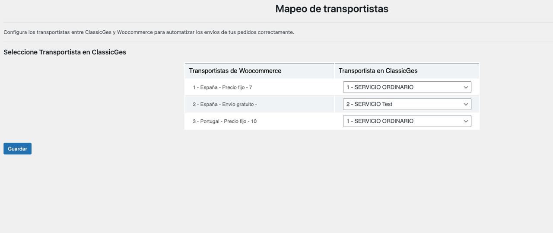Screen dimensions: 553x233
Task: Click the chevron arrow in Portugal row dropdown
Action: pos(466,121)
